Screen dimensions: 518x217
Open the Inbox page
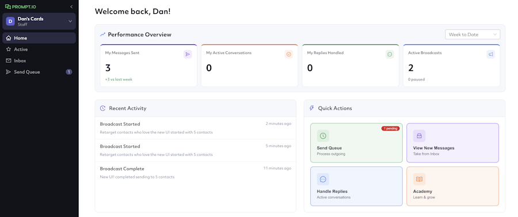coord(39,61)
